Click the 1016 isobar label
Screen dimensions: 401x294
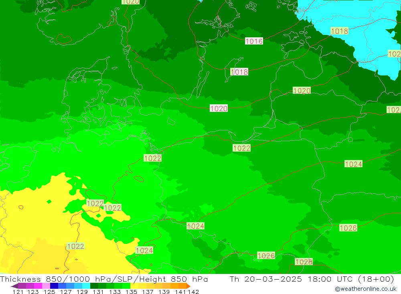coord(254,41)
